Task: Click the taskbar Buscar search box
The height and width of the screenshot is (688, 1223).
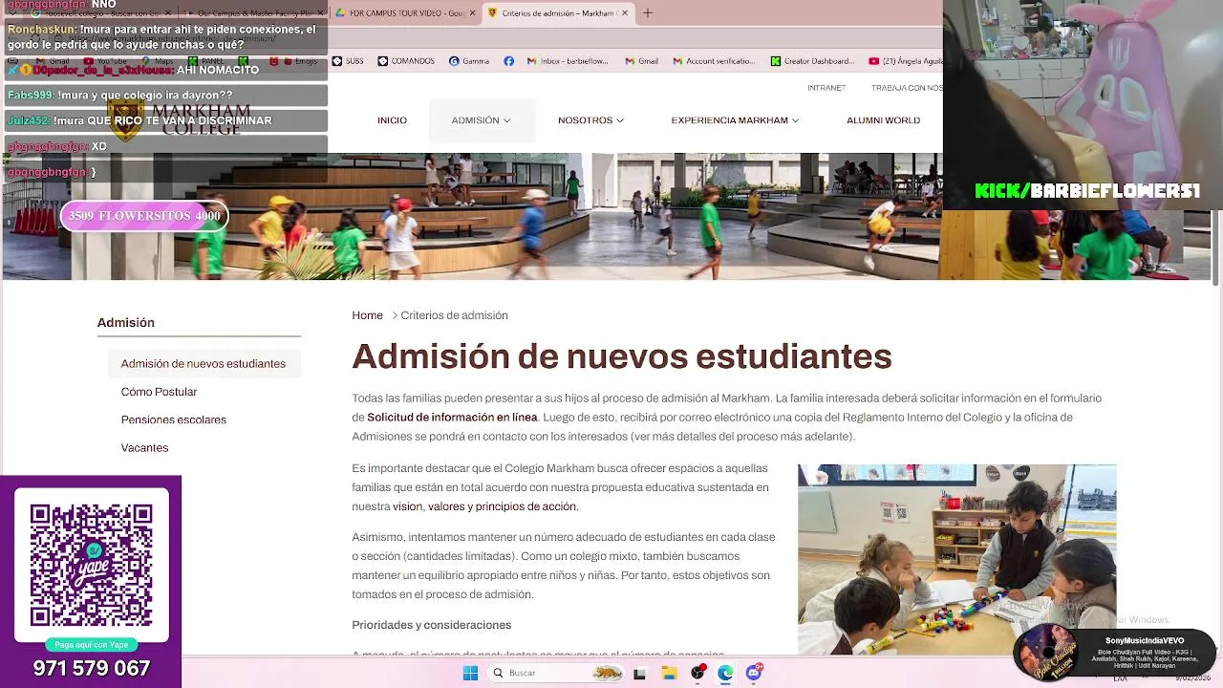Action: [x=556, y=673]
